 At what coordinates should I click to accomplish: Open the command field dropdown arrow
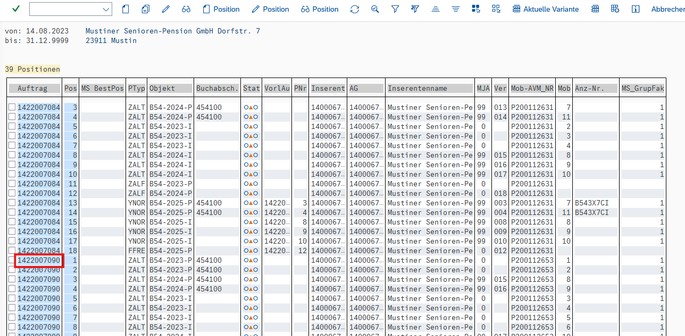[105, 9]
